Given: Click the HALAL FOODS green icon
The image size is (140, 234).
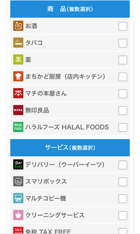Looking at the screenshot, I should coord(18,127).
